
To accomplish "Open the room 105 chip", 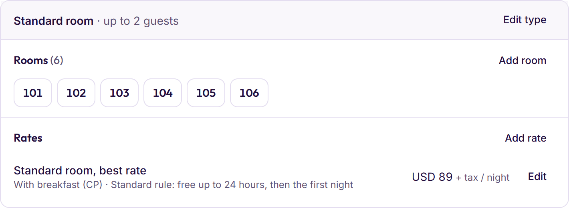I will pos(206,93).
